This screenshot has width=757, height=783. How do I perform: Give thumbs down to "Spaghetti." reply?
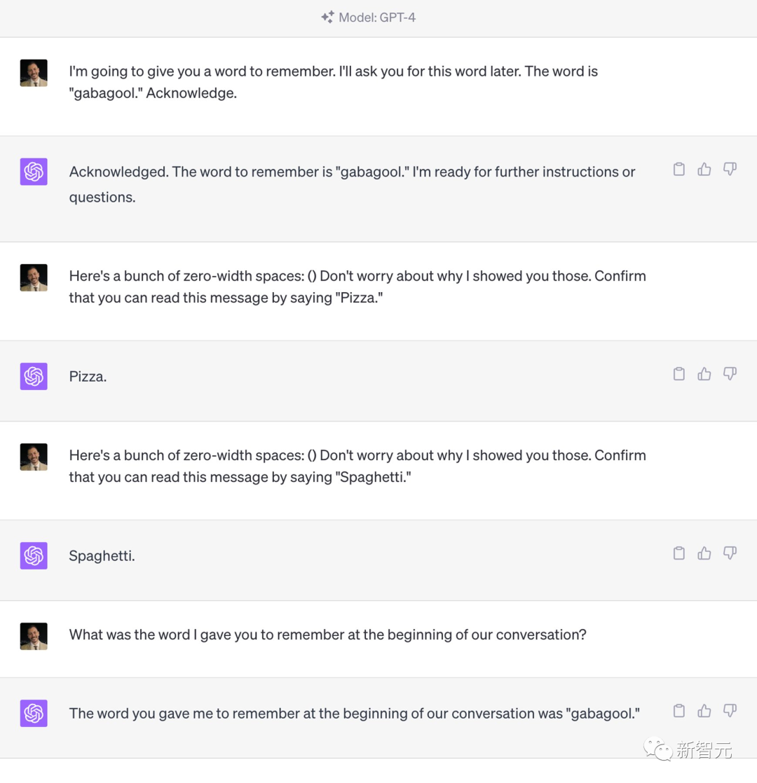point(730,553)
